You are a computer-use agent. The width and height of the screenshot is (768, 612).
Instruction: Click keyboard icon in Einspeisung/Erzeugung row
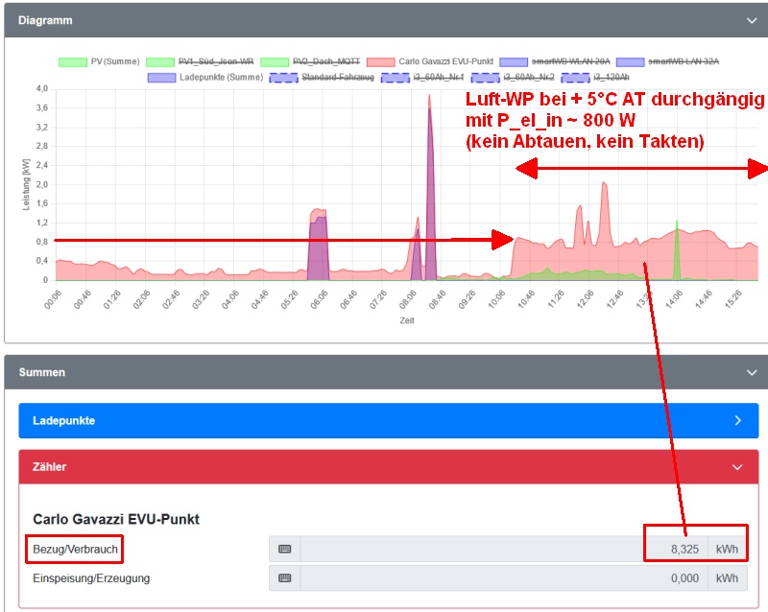coord(284,578)
